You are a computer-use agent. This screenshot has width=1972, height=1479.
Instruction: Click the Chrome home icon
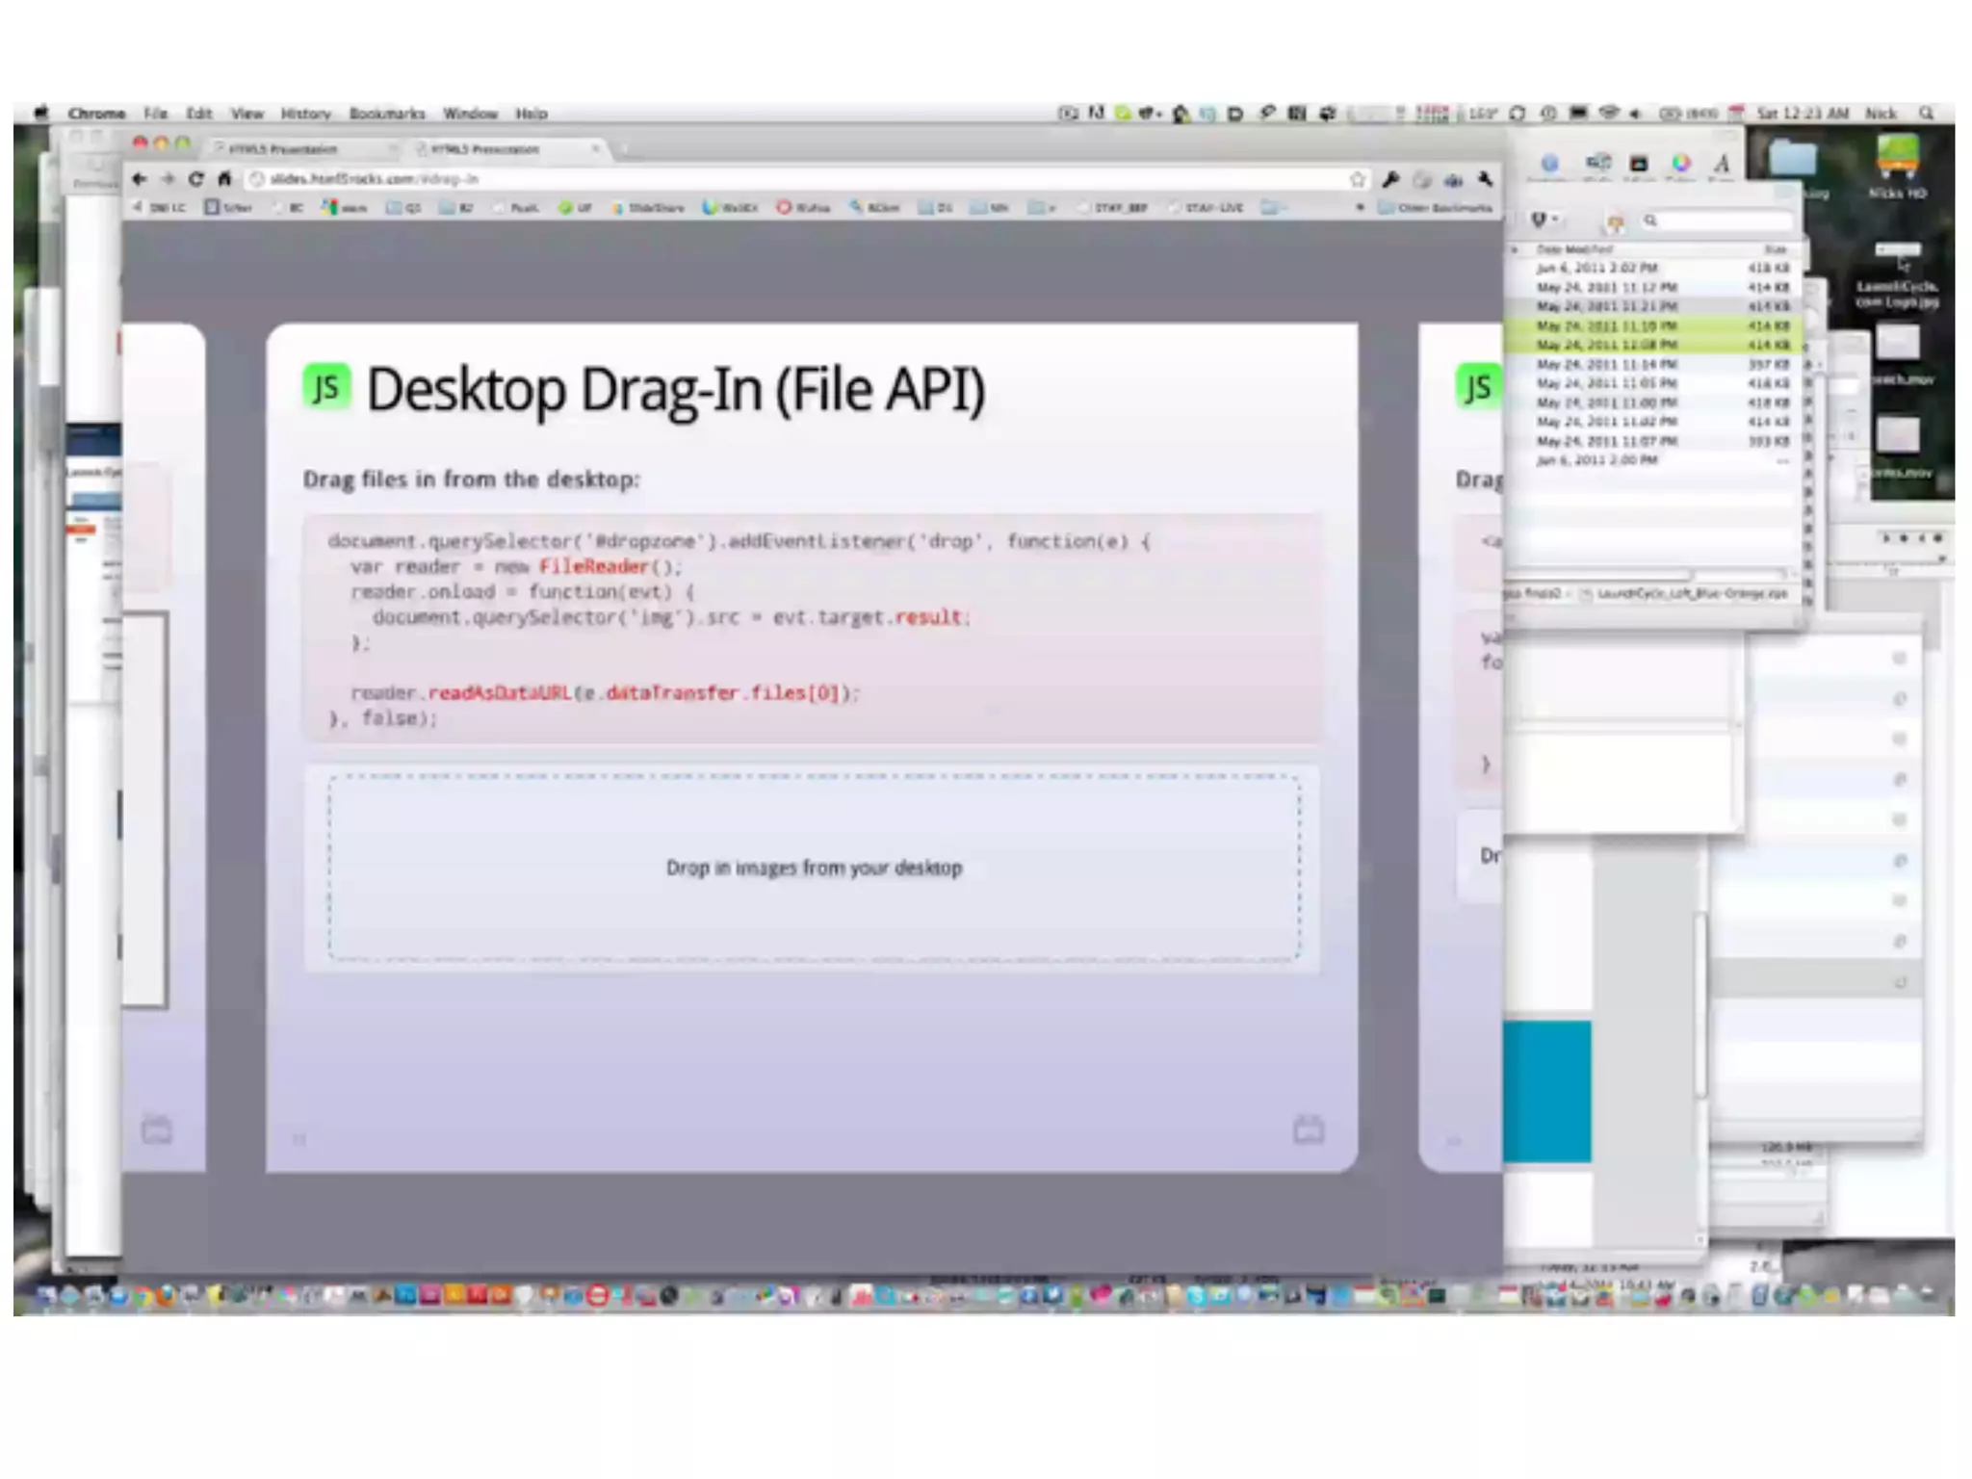tap(224, 179)
